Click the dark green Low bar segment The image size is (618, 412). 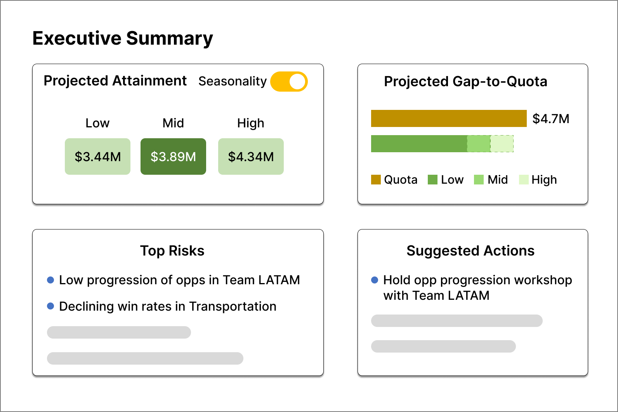[x=418, y=144]
